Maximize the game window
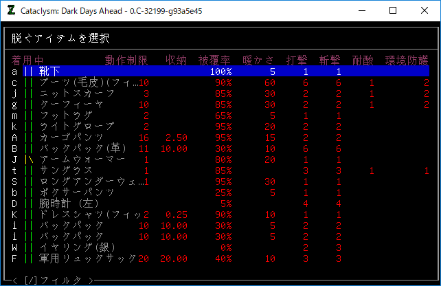 393,11
